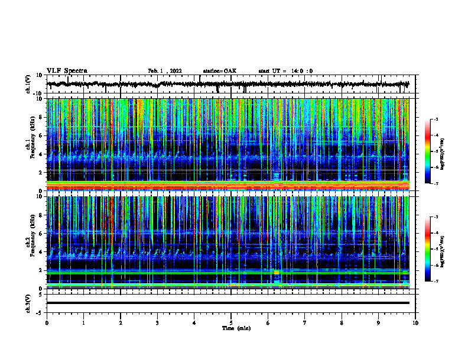The width and height of the screenshot is (468, 362).
Task: Click the '-3' label on ch.2 color scale
Action: pyautogui.click(x=435, y=217)
